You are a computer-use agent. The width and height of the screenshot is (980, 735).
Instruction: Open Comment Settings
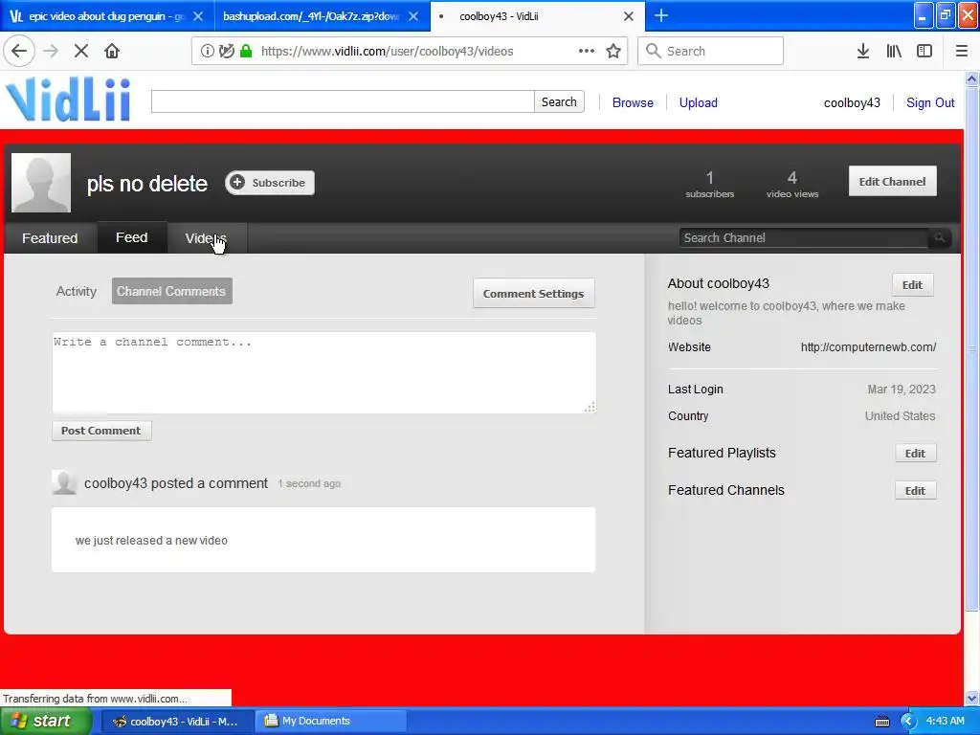pyautogui.click(x=533, y=293)
